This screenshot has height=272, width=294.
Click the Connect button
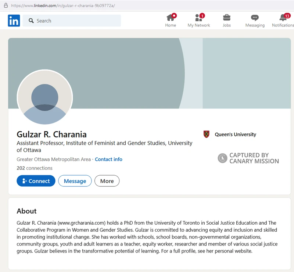pos(36,181)
